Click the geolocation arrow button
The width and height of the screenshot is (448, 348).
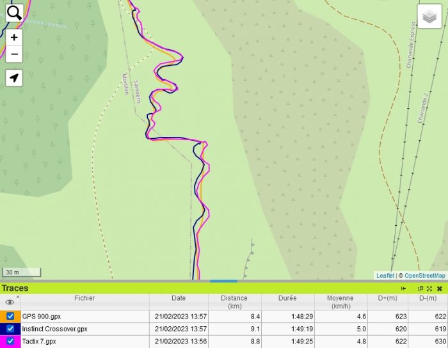tap(13, 78)
